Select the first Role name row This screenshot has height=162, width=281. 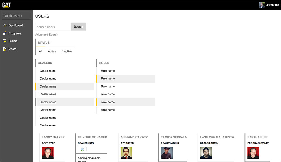coord(126,71)
